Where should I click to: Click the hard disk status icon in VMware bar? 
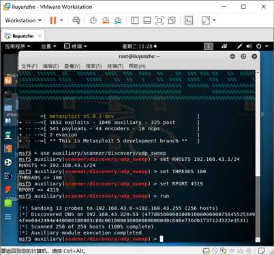(x=206, y=251)
